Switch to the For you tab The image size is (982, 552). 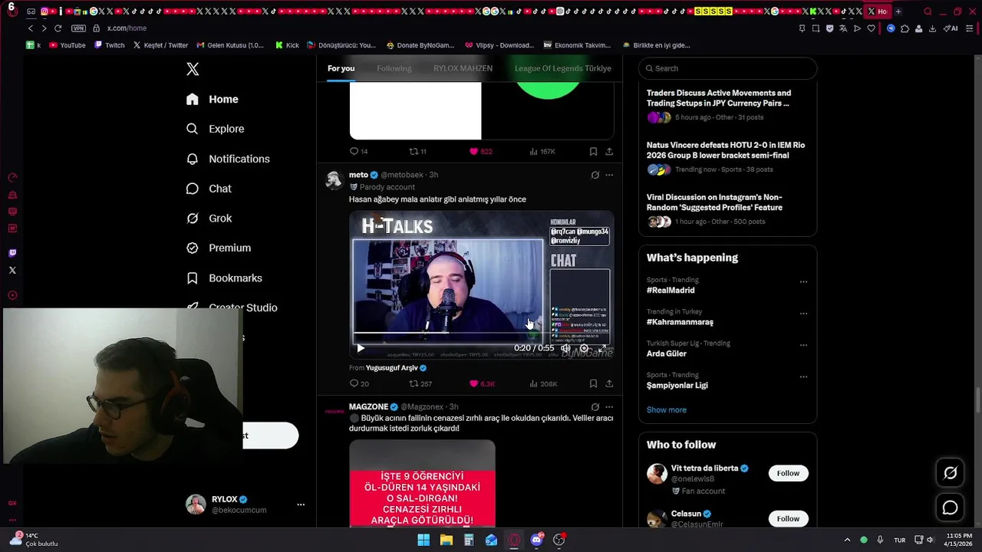(x=341, y=68)
